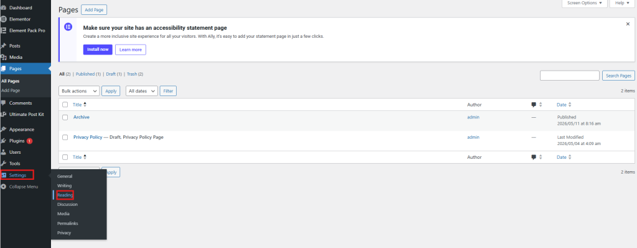
Task: Click the Privacy Policy date 2026/05/04 at 4:09 am
Action: click(579, 144)
